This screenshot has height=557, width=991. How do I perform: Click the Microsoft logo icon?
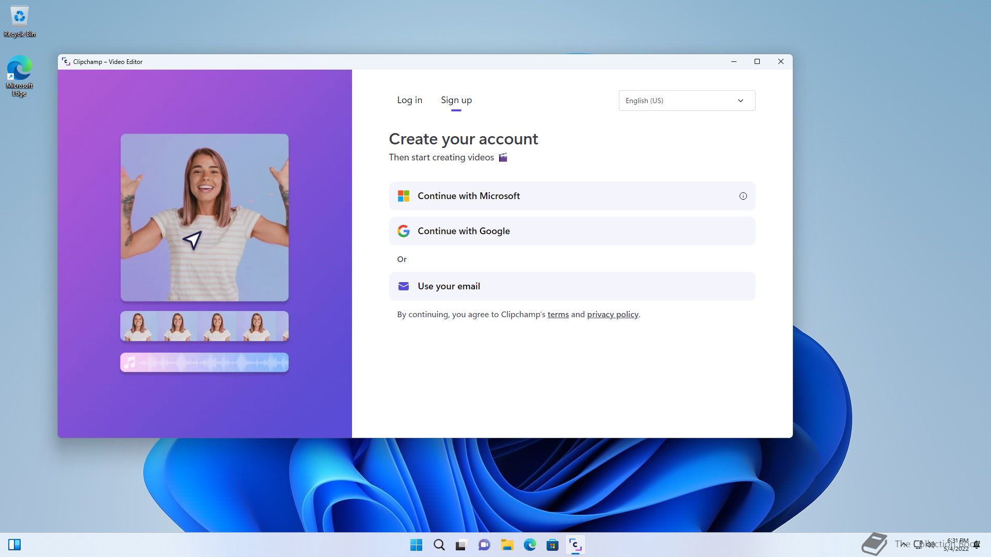[404, 196]
